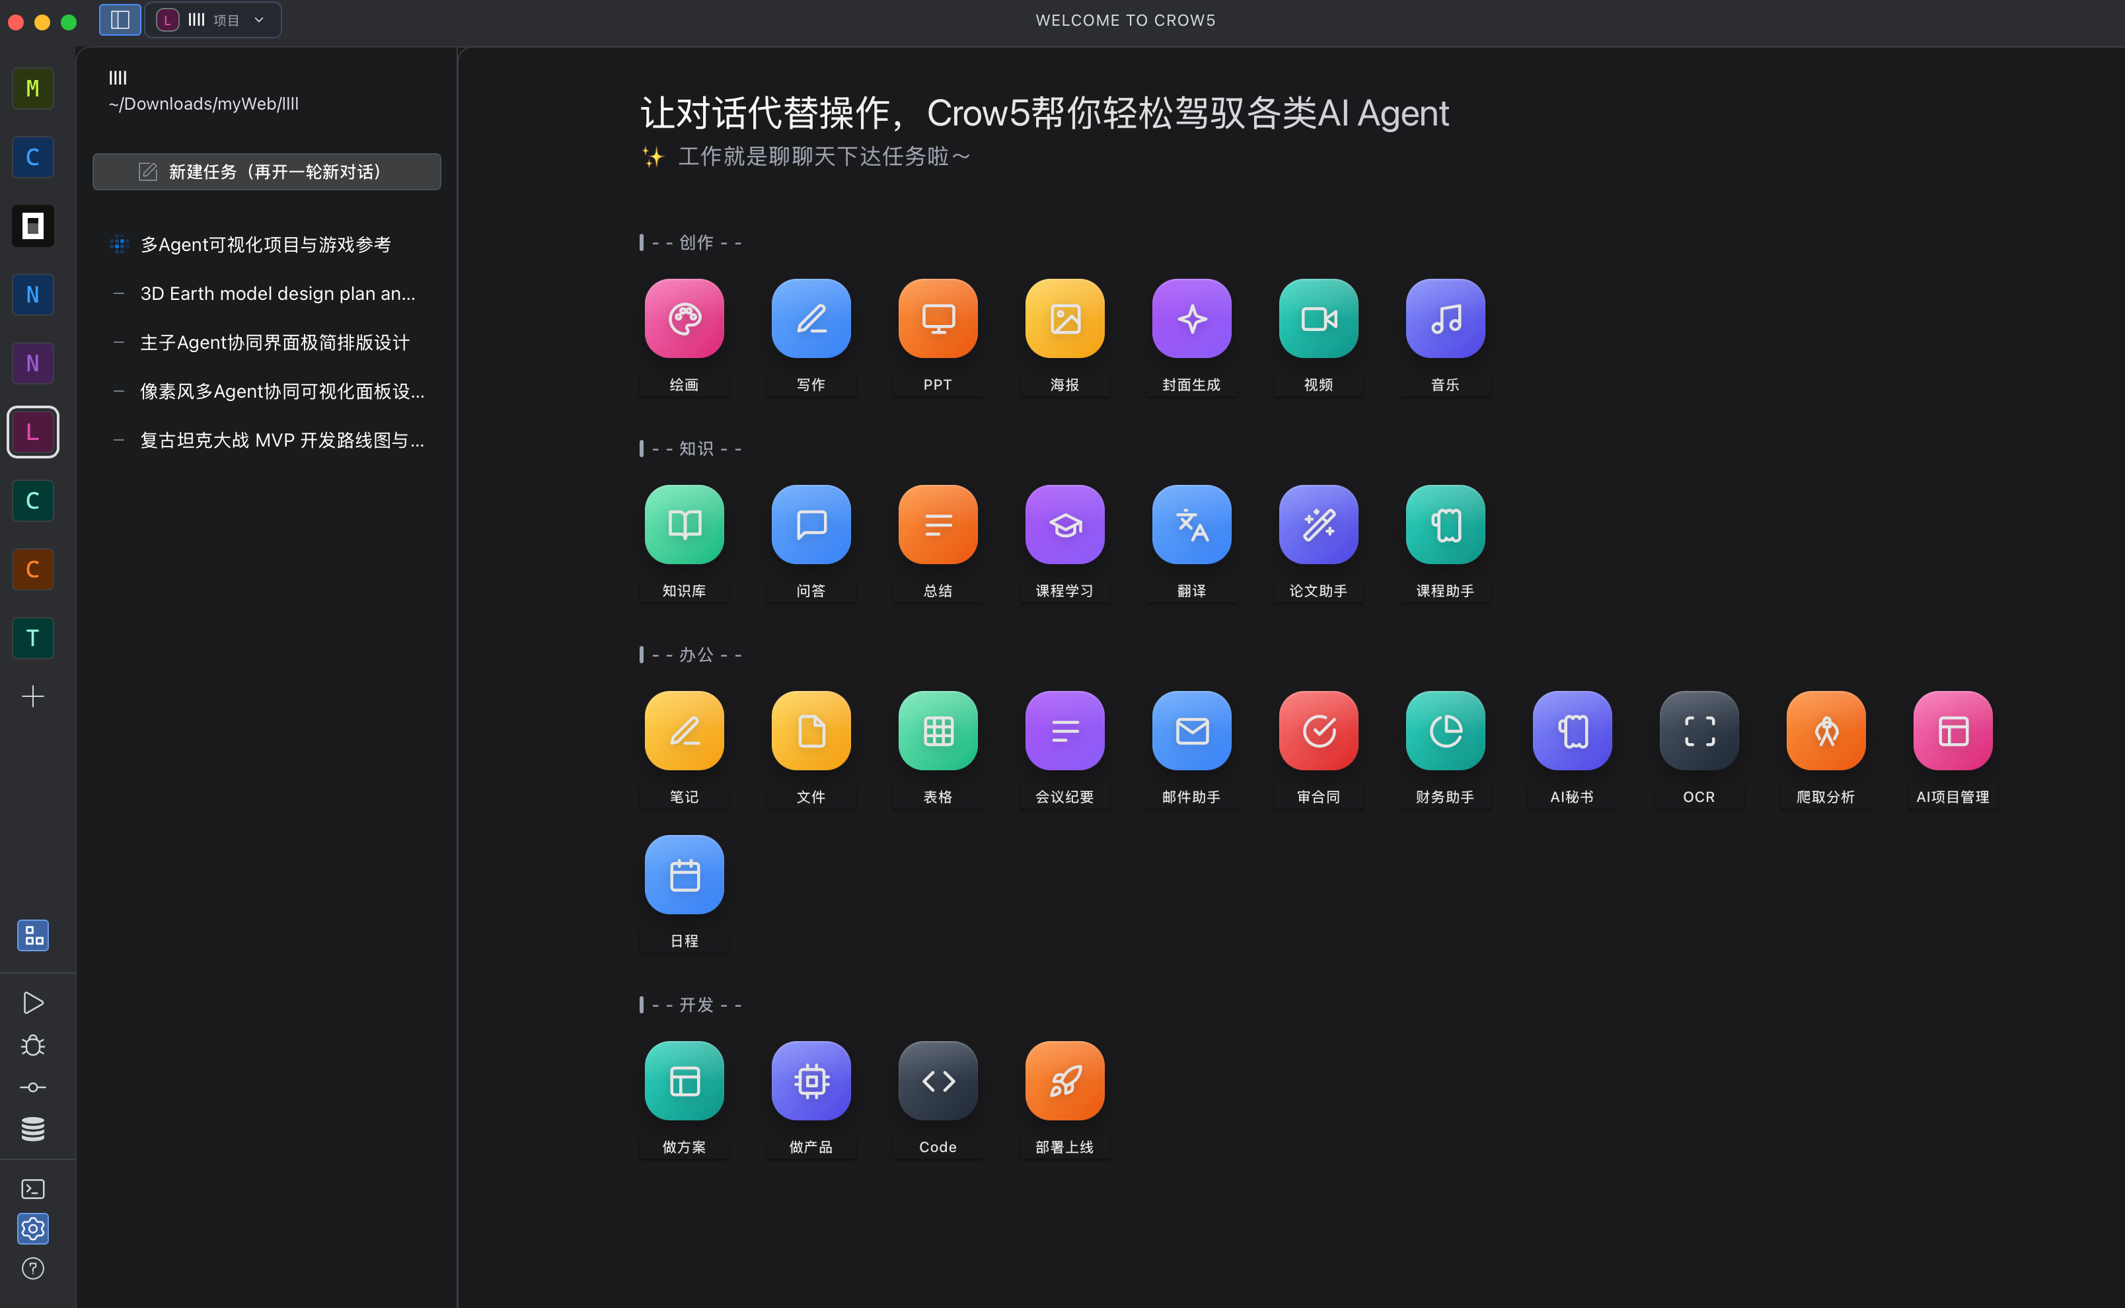Launch the 做方案 proposal agent
The image size is (2125, 1308).
683,1081
